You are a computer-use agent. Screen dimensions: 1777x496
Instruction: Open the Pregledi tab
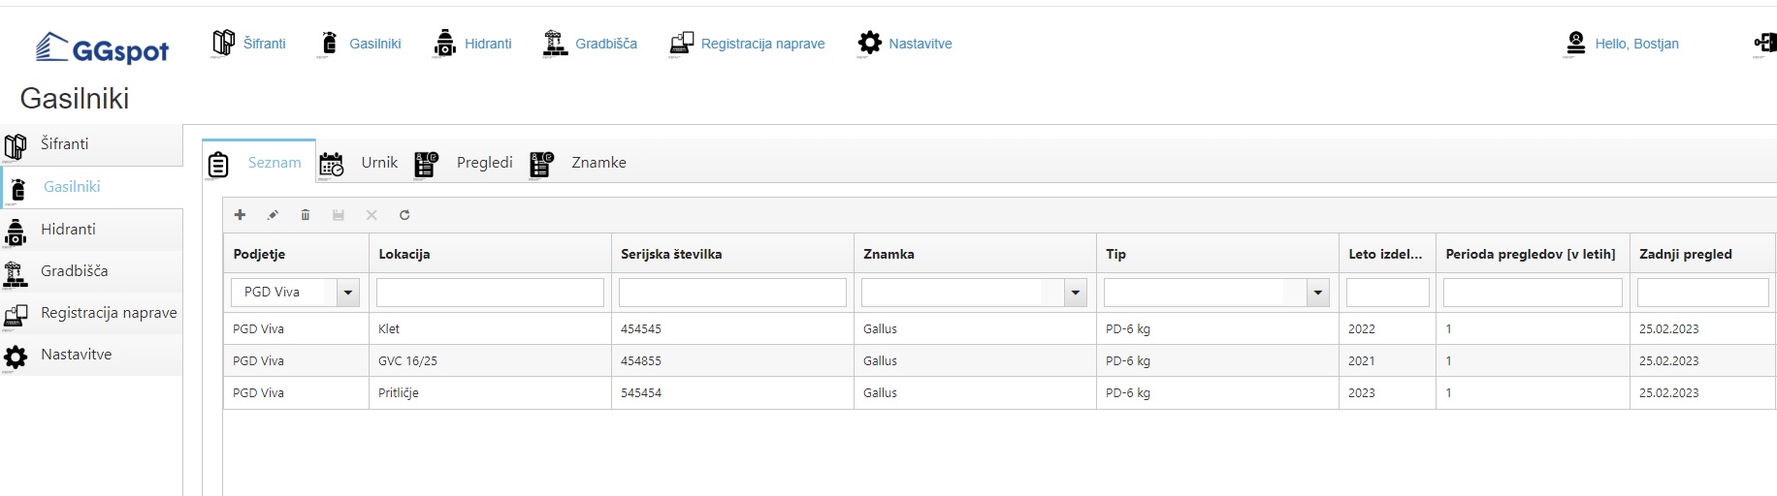pyautogui.click(x=465, y=163)
